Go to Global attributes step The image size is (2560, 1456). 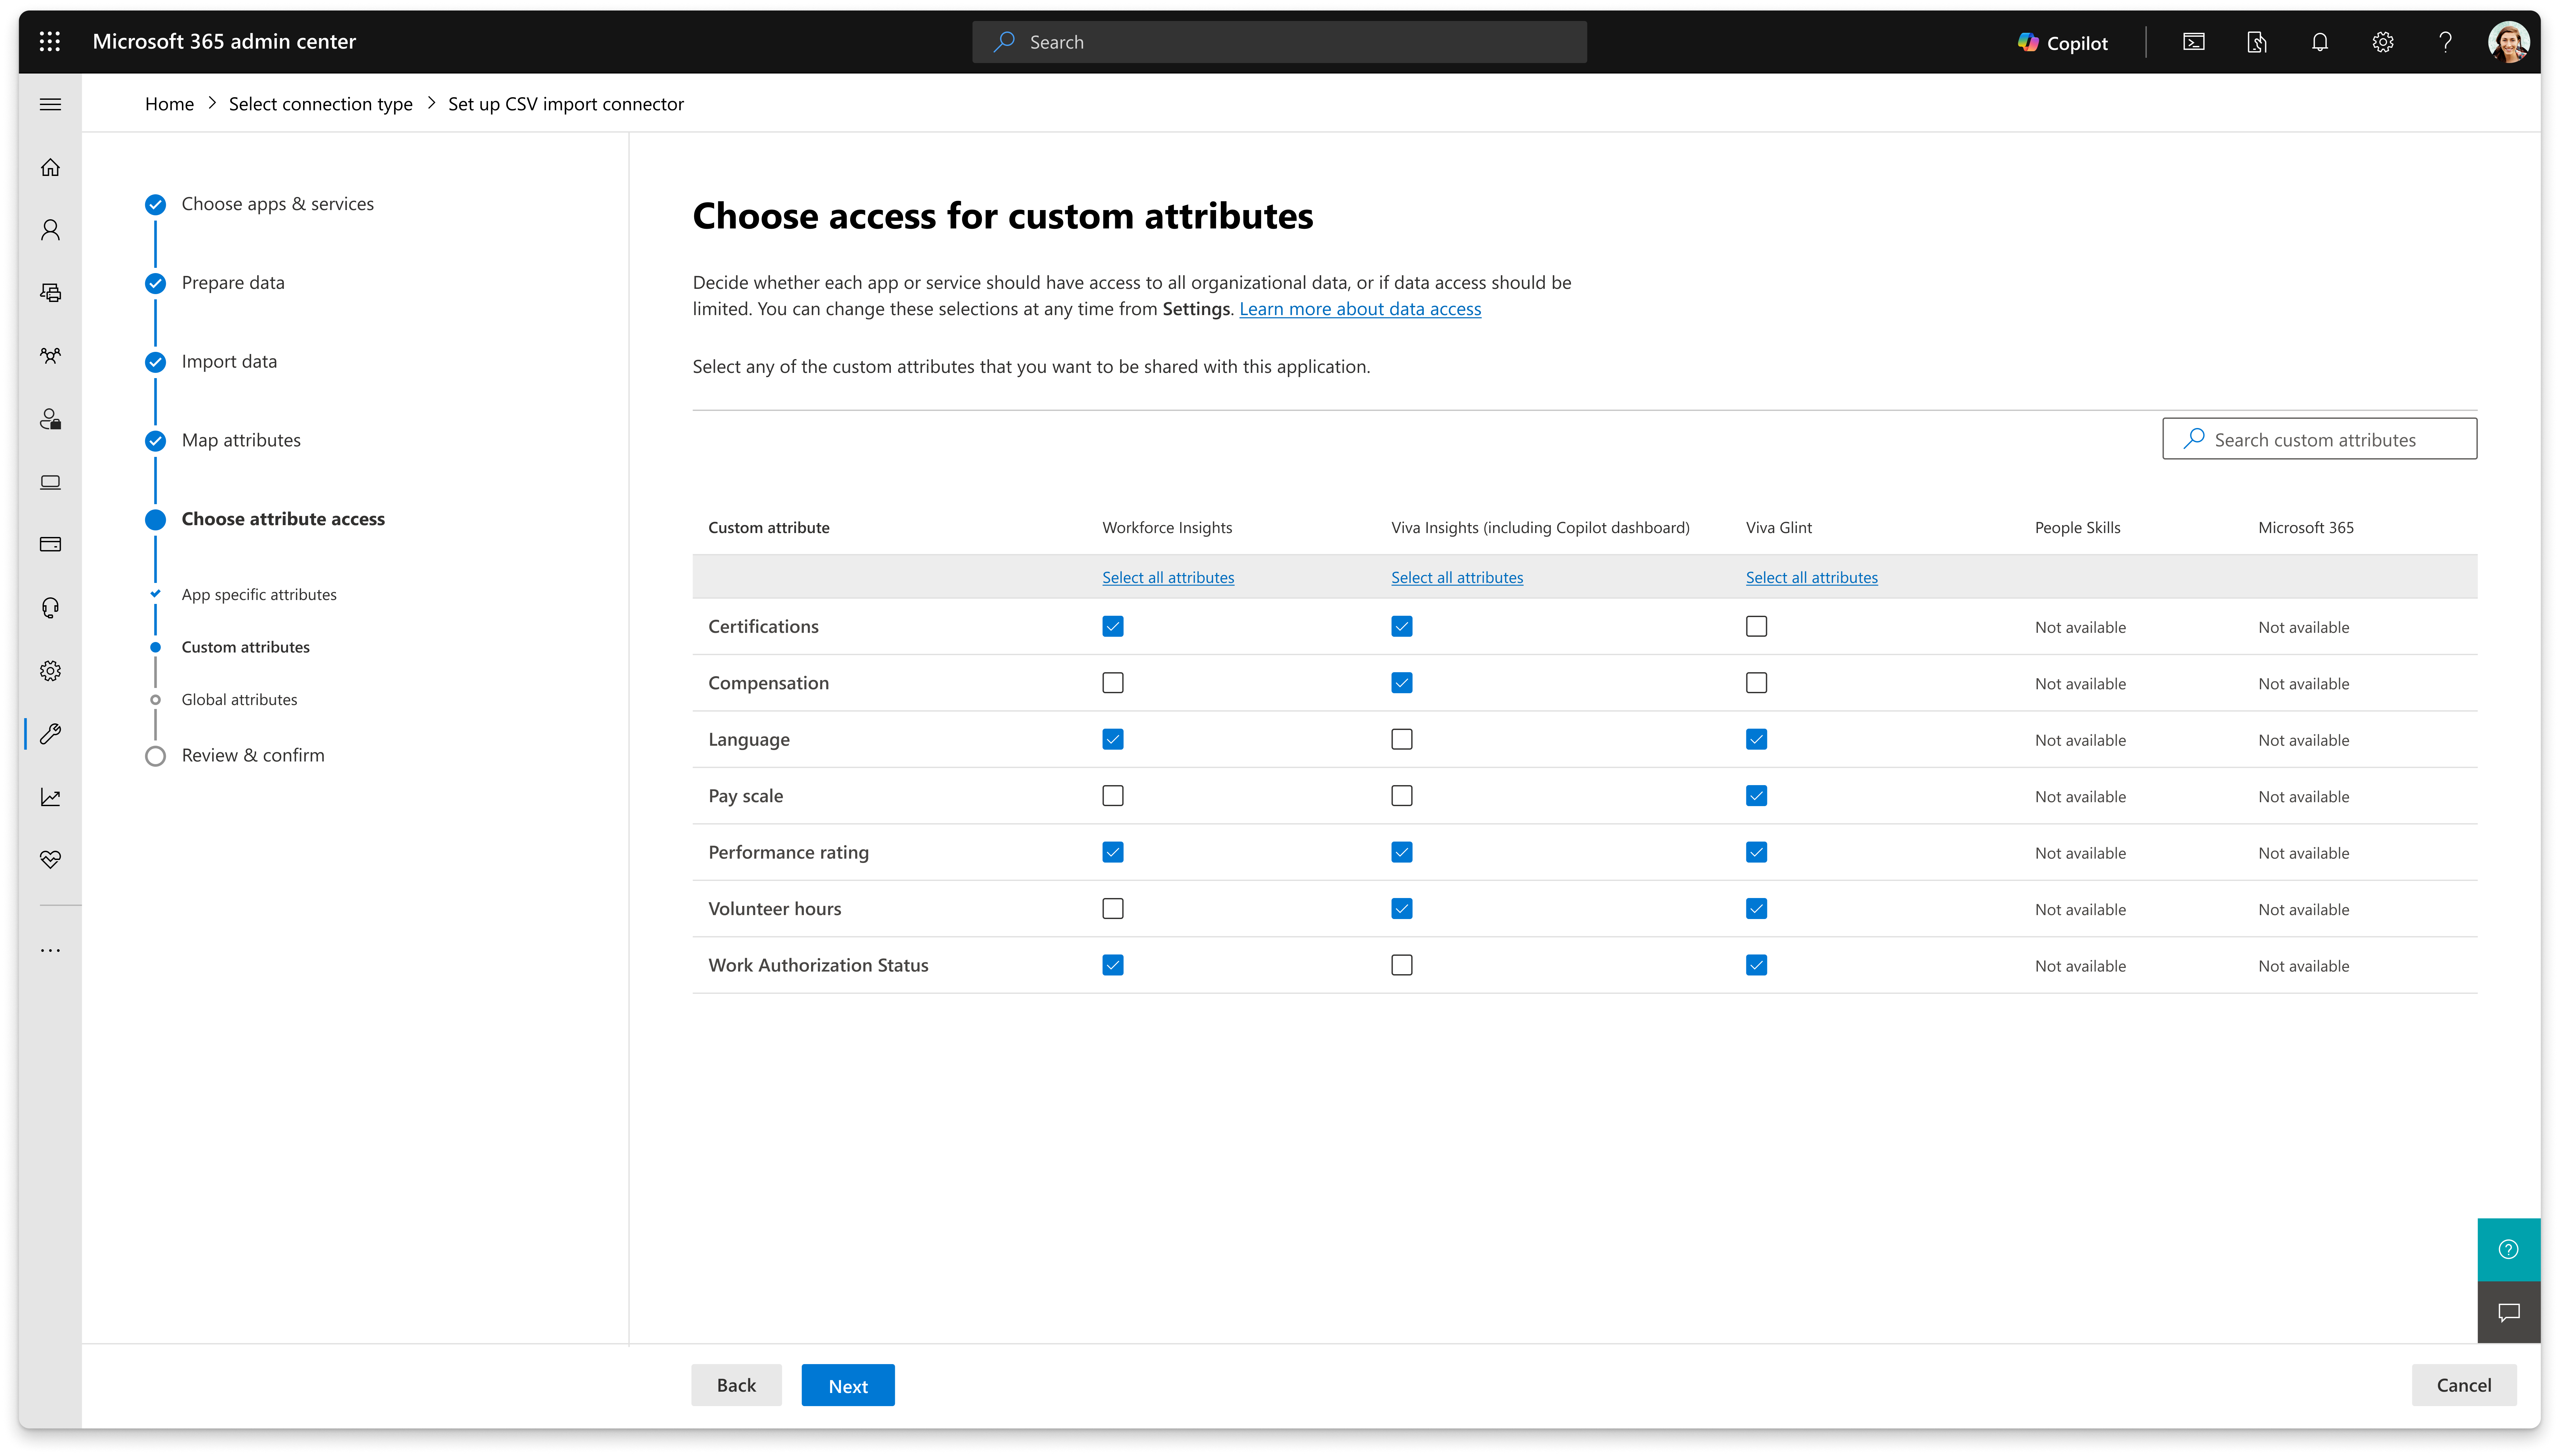(x=239, y=699)
